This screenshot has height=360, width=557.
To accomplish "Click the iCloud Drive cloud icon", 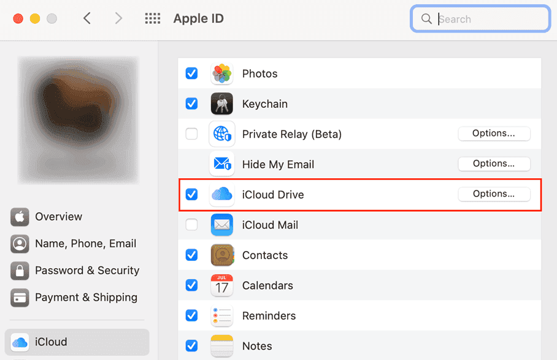I will point(221,194).
